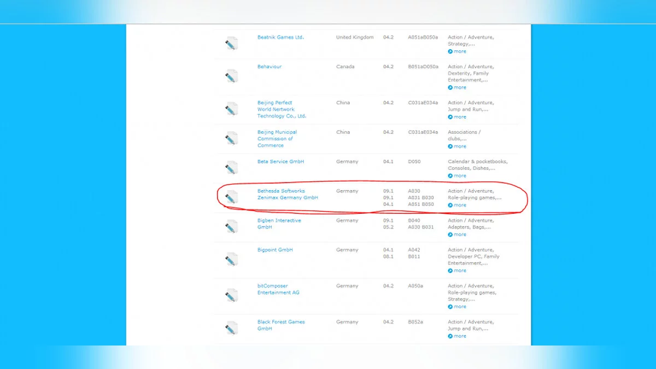656x369 pixels.
Task: Open the Beta Service GmbH link
Action: click(280, 162)
